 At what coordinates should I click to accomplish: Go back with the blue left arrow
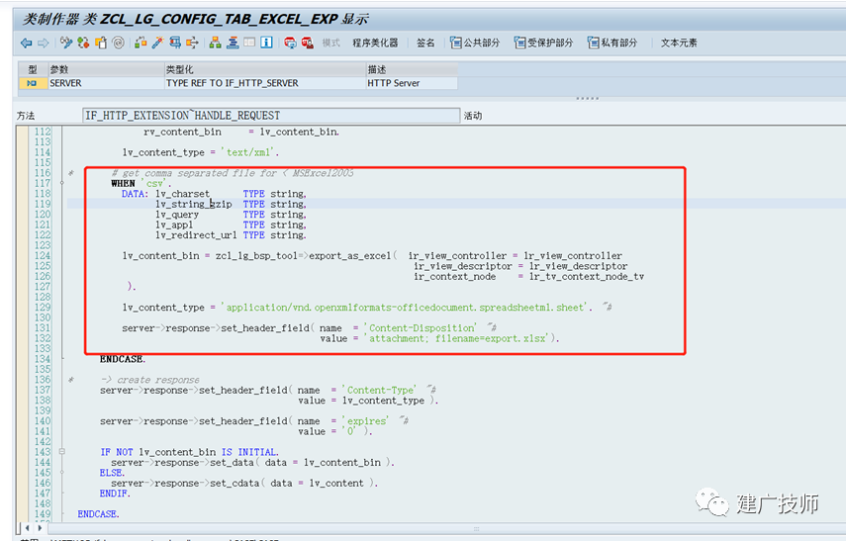pos(26,43)
